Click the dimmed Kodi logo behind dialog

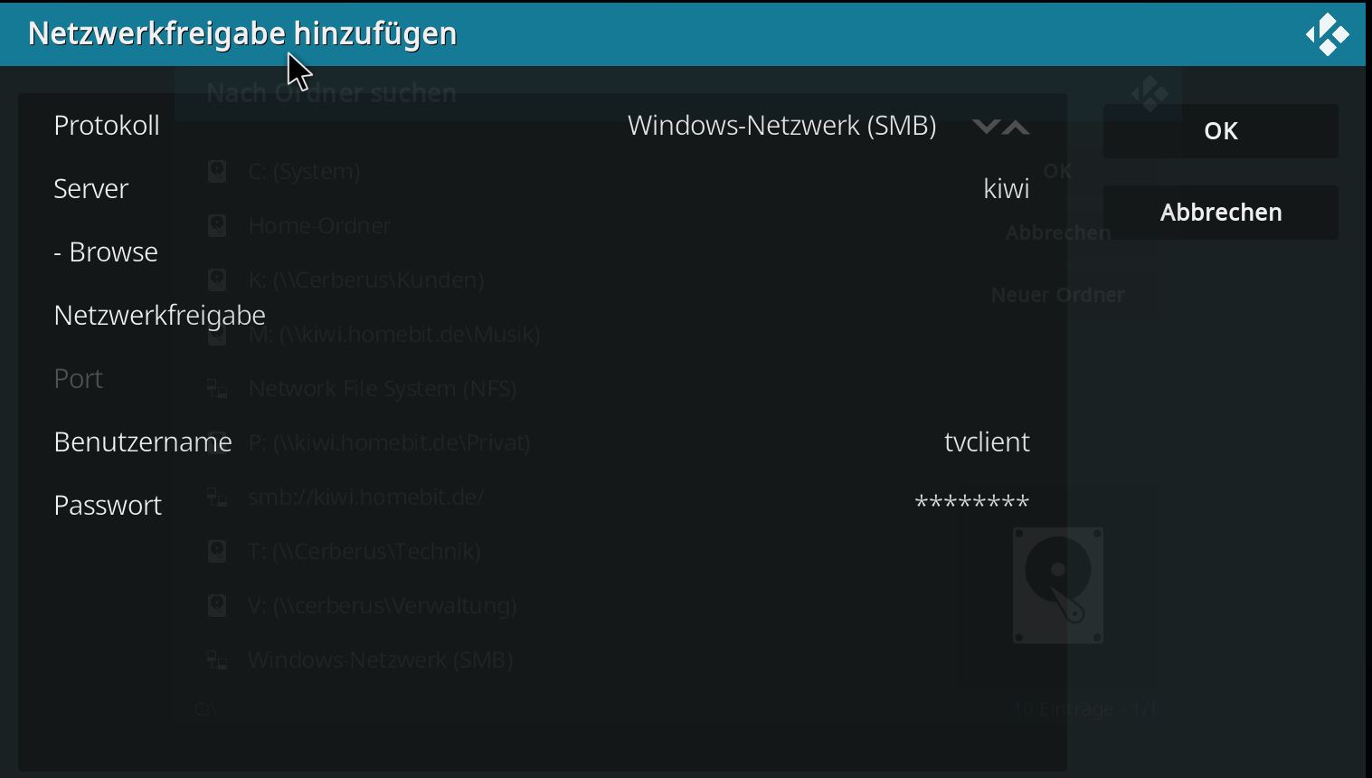tap(1150, 94)
